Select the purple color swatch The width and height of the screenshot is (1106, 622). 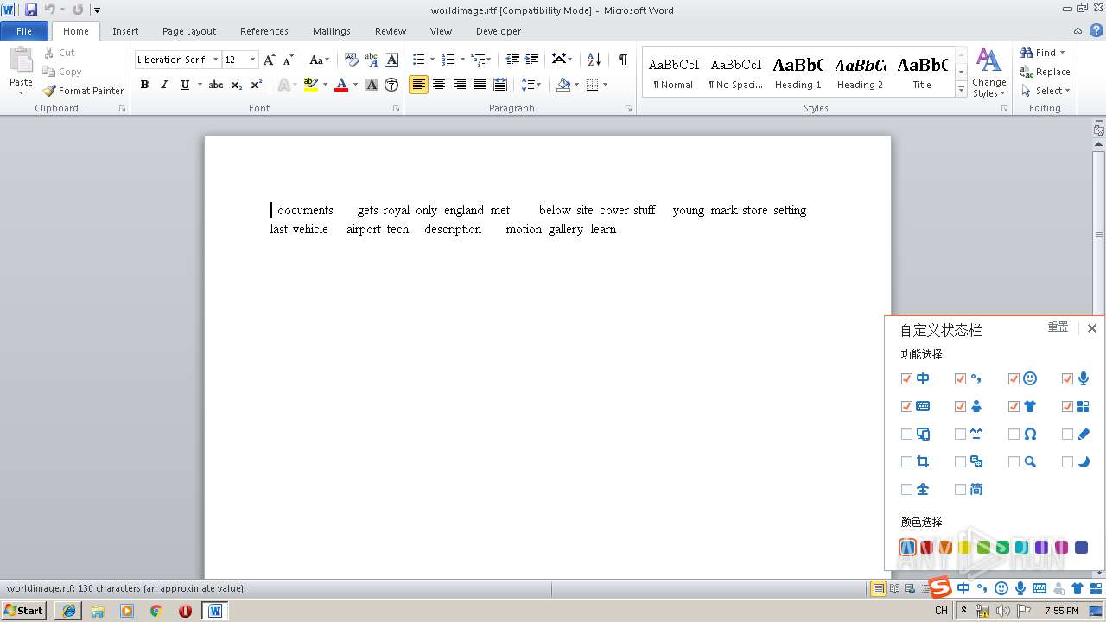click(x=1041, y=547)
